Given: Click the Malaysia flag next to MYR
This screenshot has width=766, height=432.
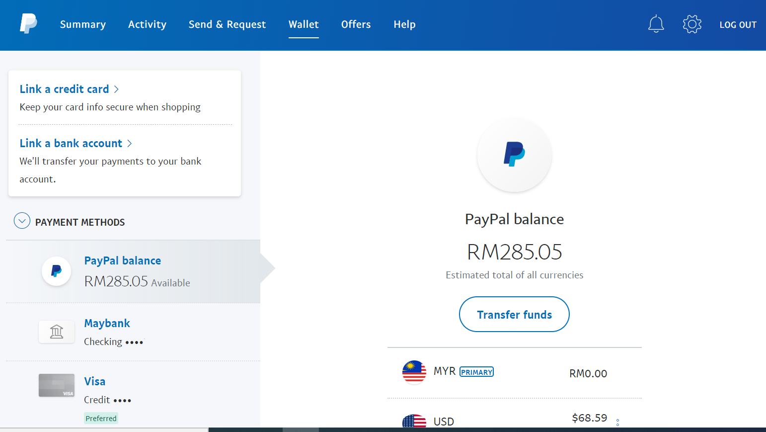Looking at the screenshot, I should (414, 371).
